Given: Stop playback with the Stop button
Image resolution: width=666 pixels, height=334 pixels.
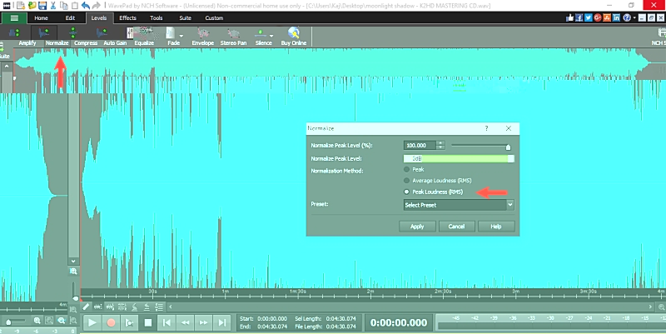Looking at the screenshot, I should click(x=148, y=322).
